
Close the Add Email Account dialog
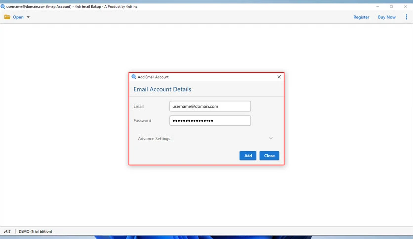coord(279,77)
